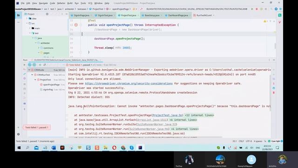The image size is (298, 168).
Task: Switch to the BaseSetup.java tab
Action: [152, 15]
